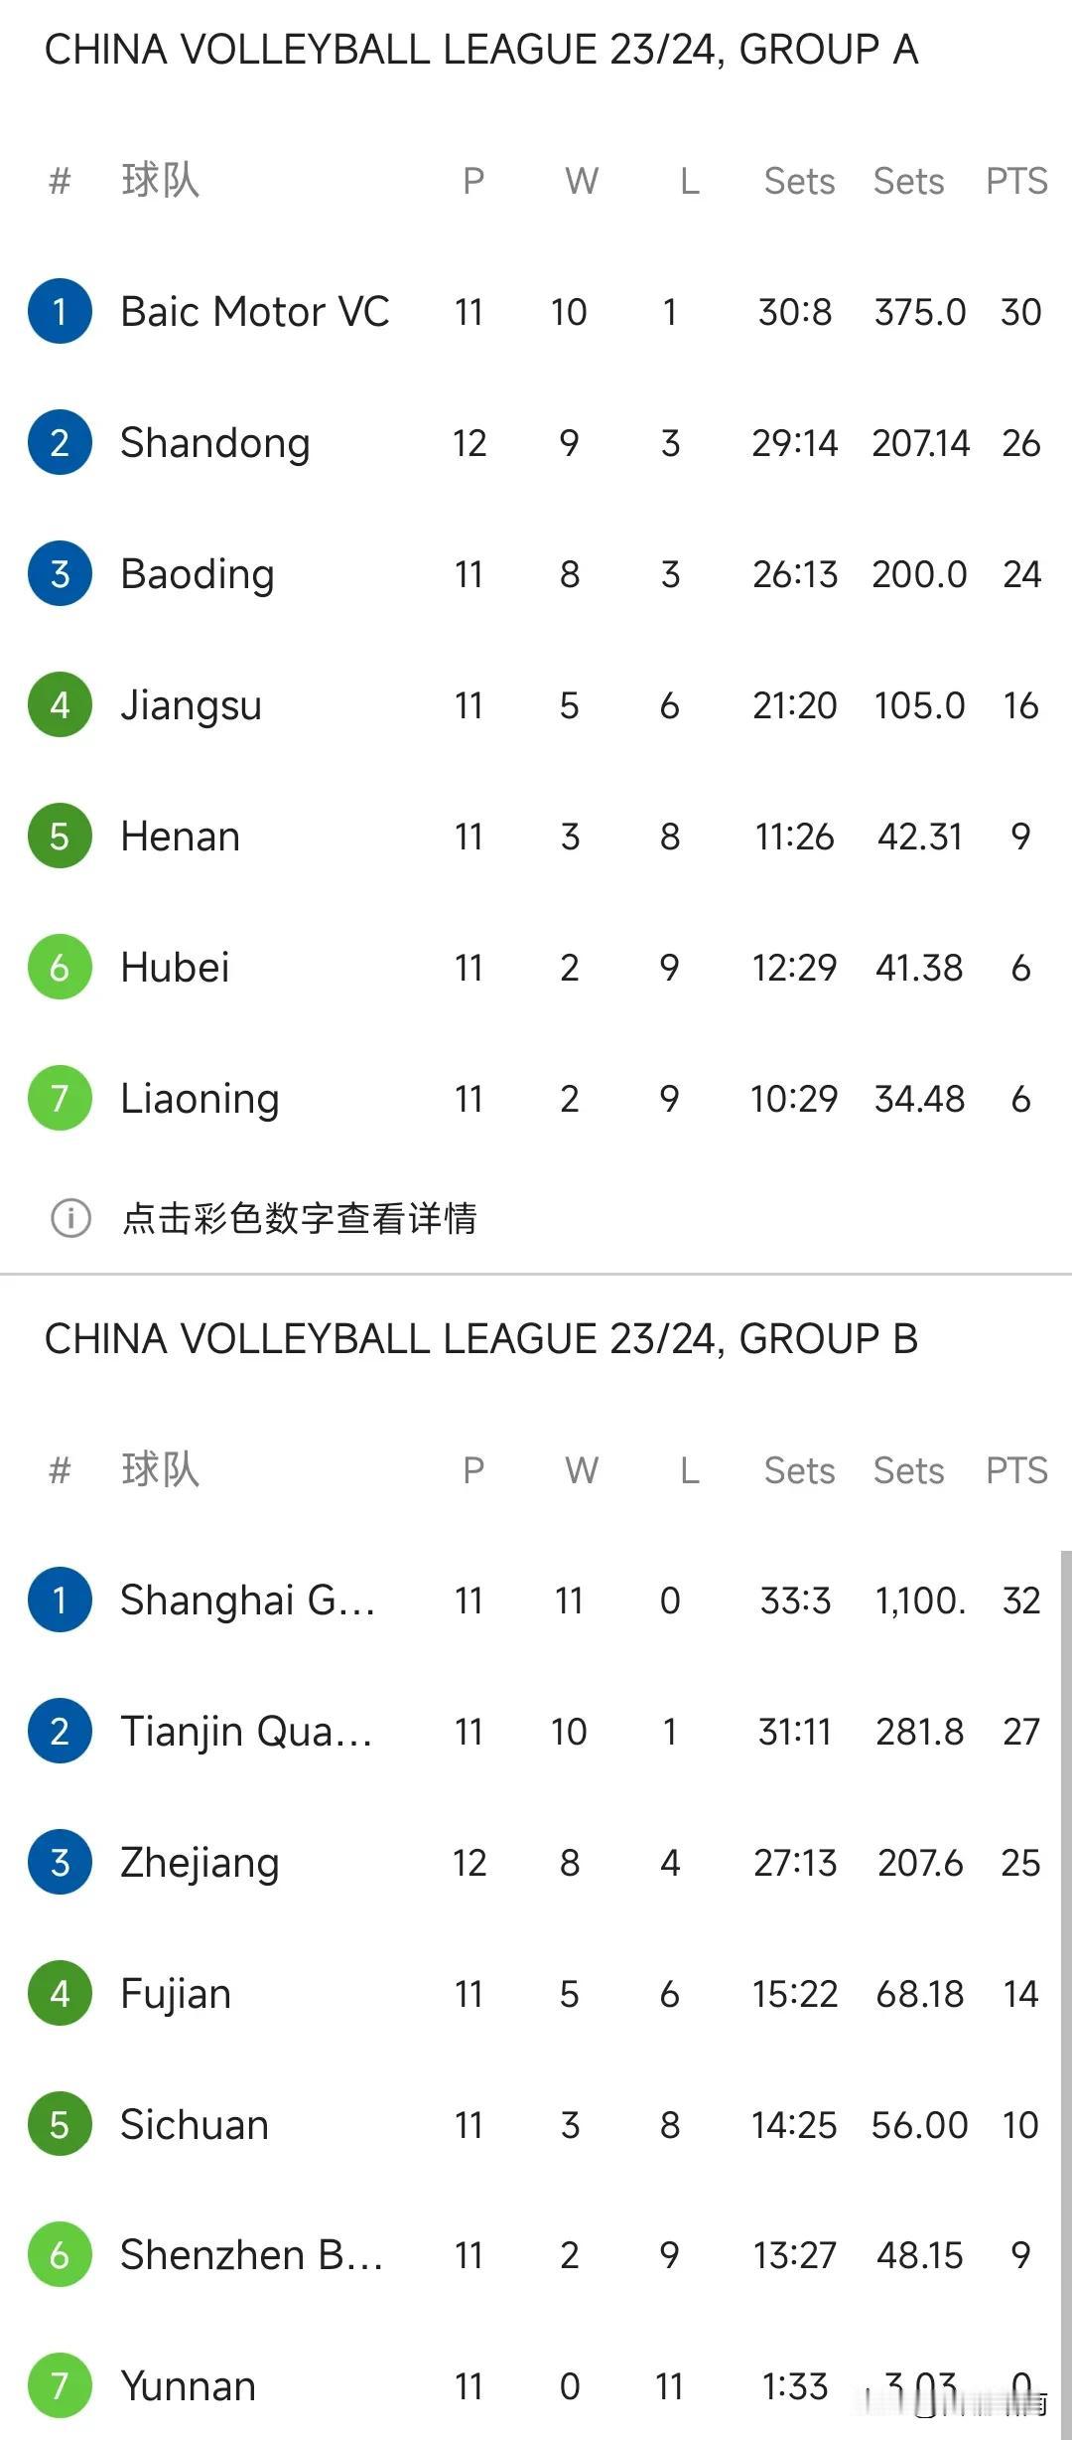The width and height of the screenshot is (1072, 2440).
Task: Tap Jiangsu's green rank 4 badge
Action: click(60, 705)
